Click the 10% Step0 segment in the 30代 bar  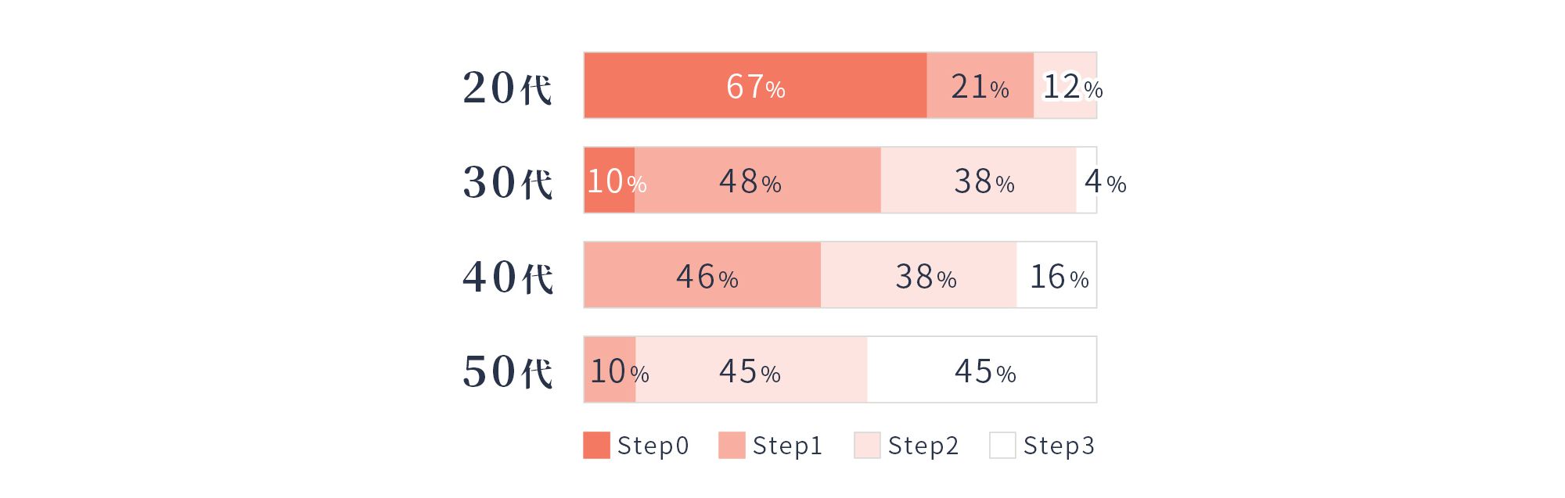pyautogui.click(x=610, y=181)
